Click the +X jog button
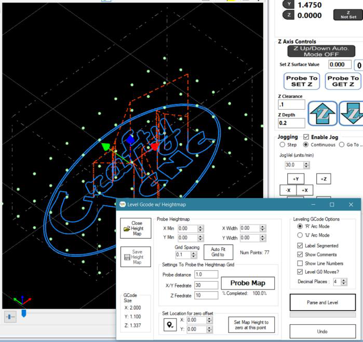363x342 pixels. coord(305,190)
